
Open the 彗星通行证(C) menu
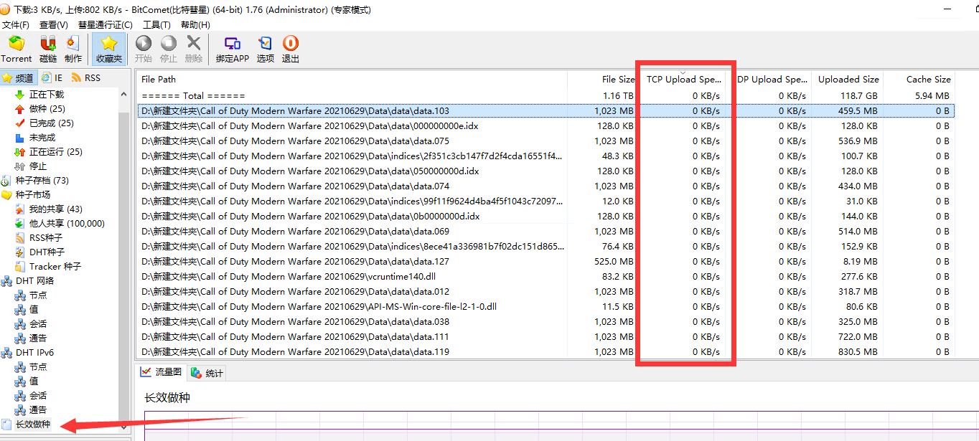106,24
